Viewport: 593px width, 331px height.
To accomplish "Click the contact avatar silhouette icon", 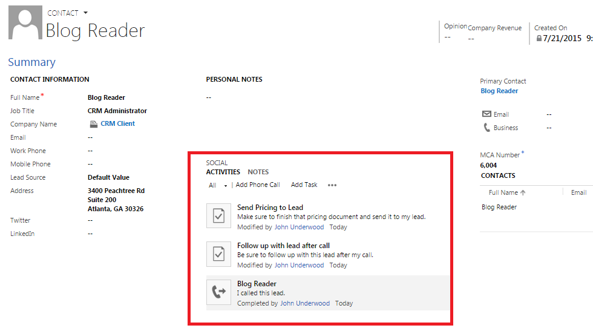I will 25,24.
